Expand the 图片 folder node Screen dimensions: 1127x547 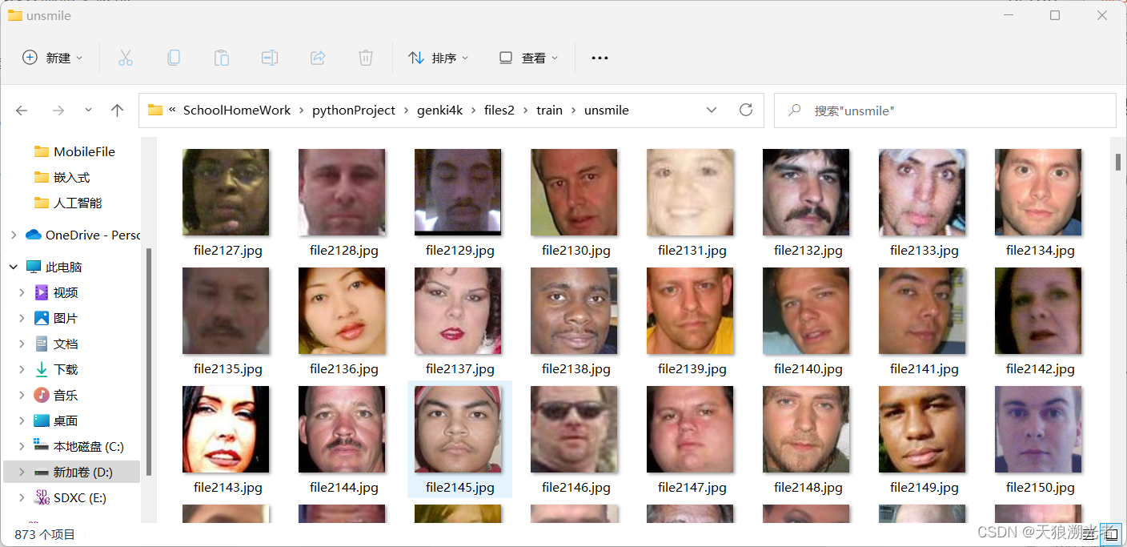coord(22,318)
